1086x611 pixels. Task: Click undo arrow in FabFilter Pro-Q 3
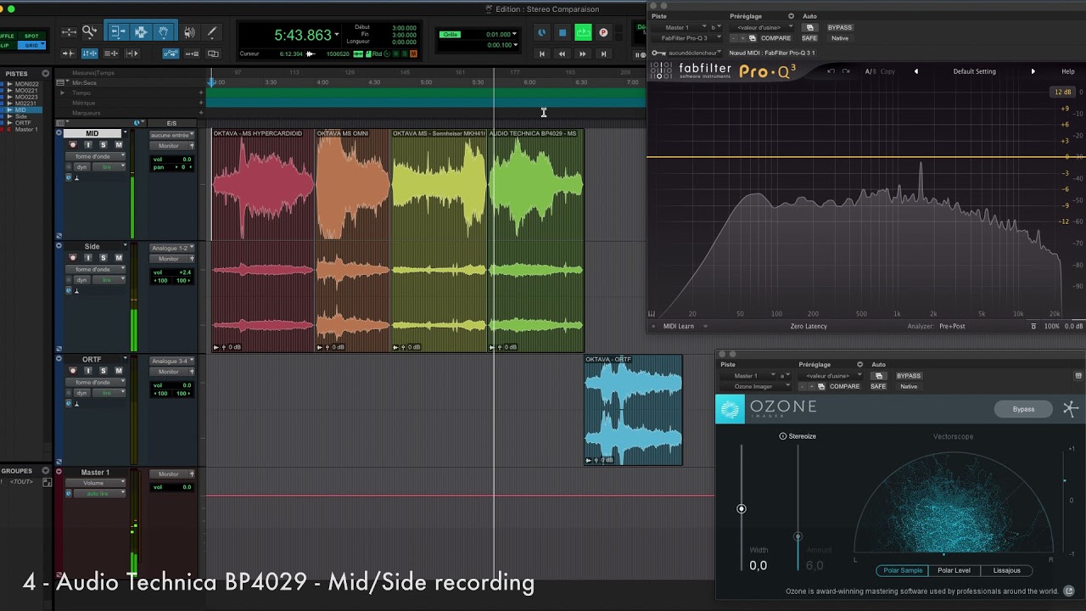[831, 71]
